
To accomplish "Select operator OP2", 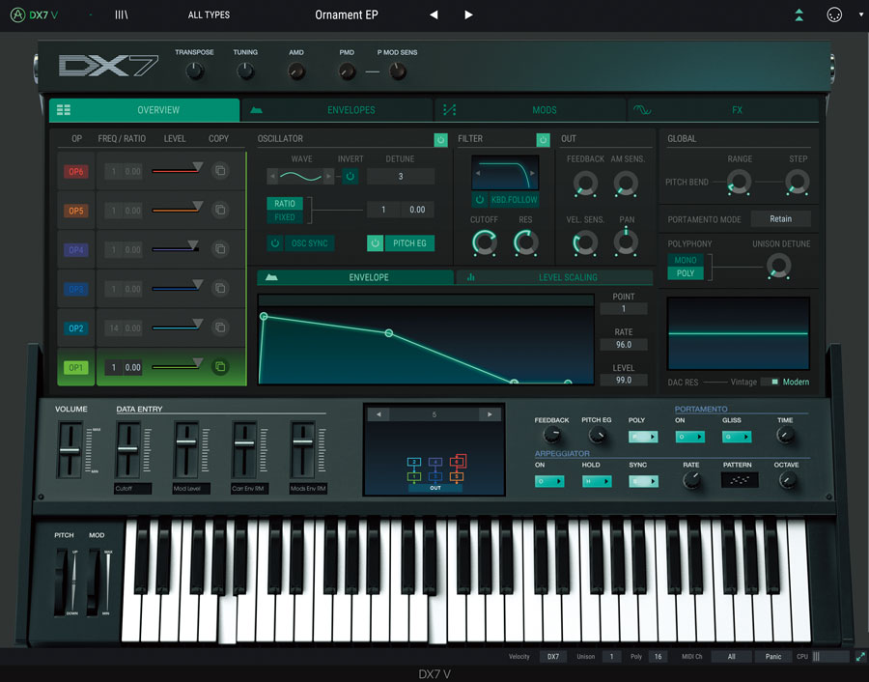I will click(x=76, y=328).
